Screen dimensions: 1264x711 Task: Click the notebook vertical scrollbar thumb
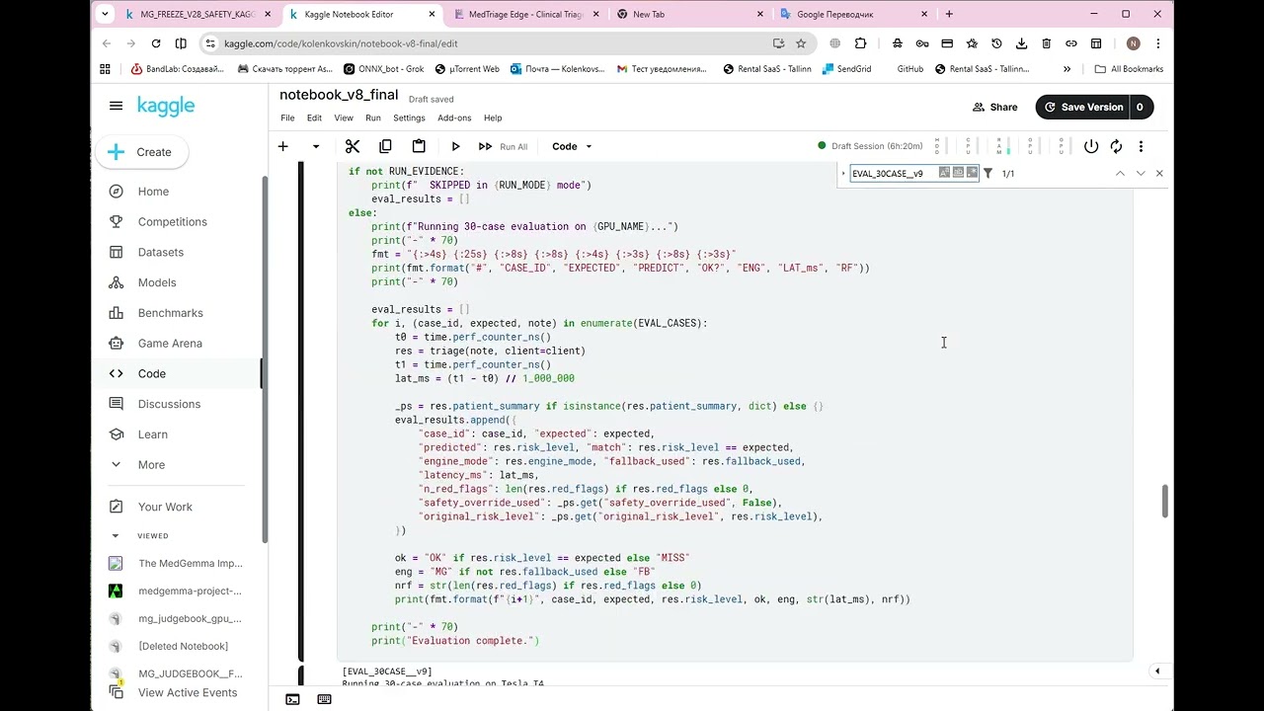coord(1165,501)
